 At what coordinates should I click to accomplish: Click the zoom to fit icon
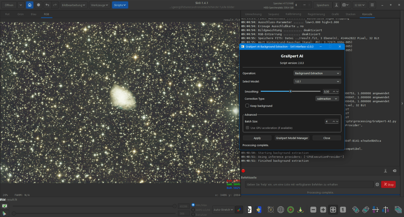(333, 210)
